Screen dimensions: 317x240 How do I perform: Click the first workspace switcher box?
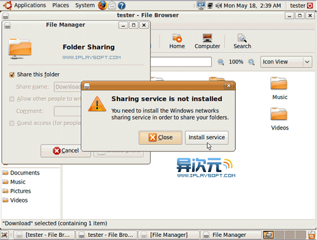coord(268,235)
